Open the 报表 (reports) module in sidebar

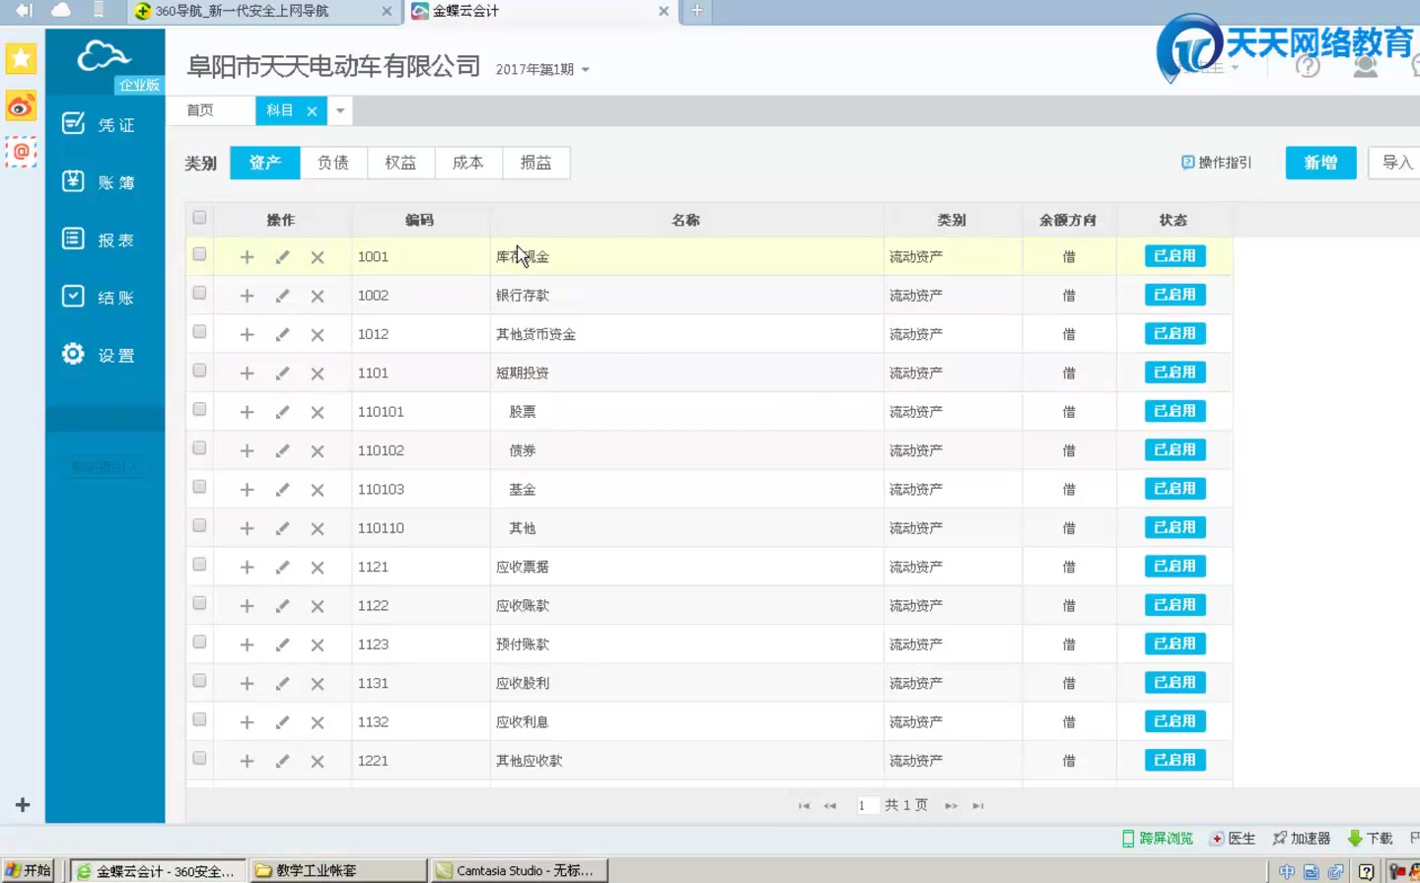(102, 238)
